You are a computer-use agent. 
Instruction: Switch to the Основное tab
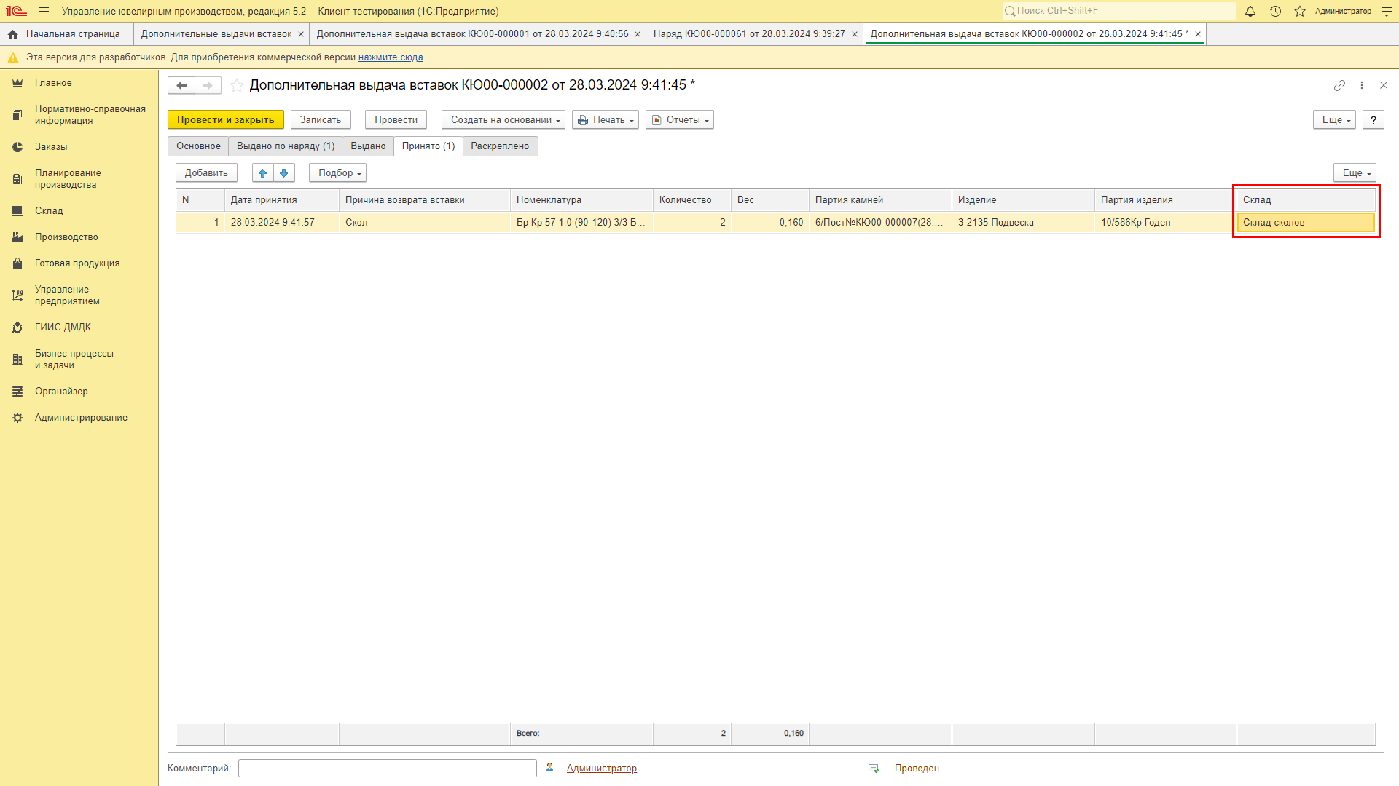(198, 146)
